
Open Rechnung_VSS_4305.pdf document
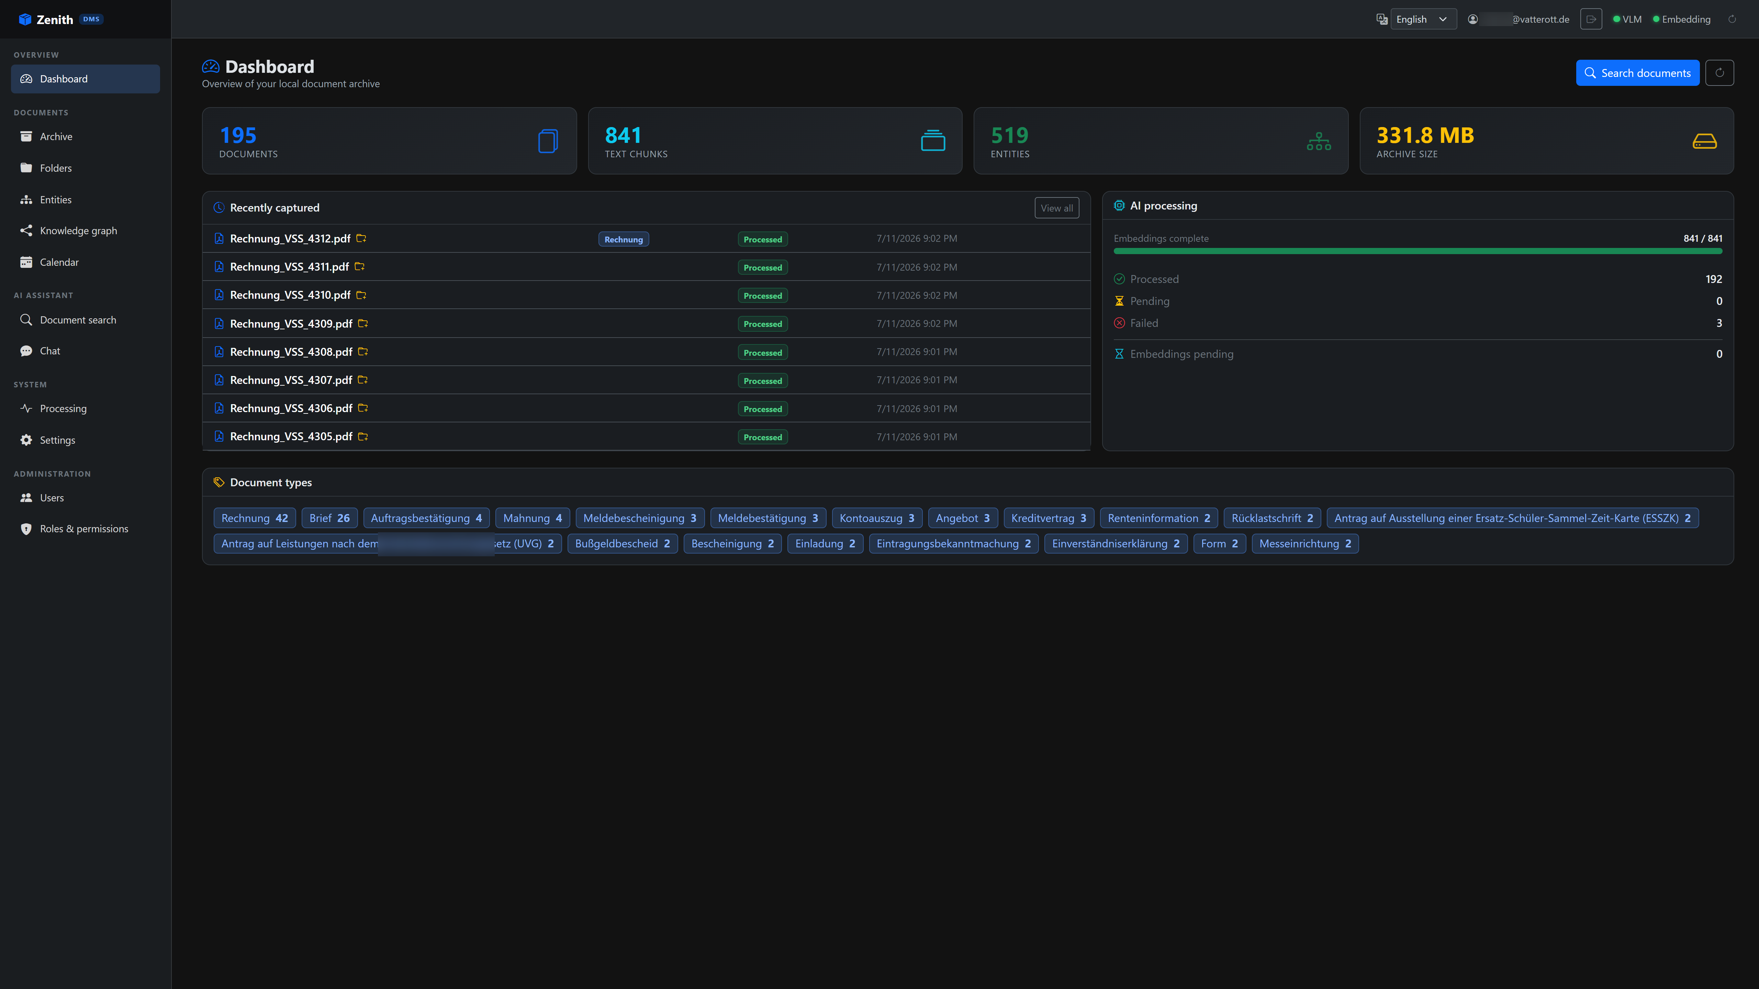point(291,436)
